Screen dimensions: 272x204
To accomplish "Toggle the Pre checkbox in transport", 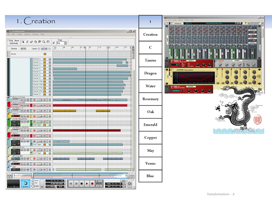I will (x=33, y=183).
